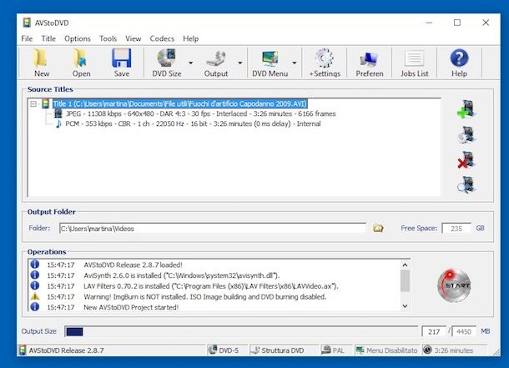Click the Operations log scrollbar thumb

tap(405, 281)
